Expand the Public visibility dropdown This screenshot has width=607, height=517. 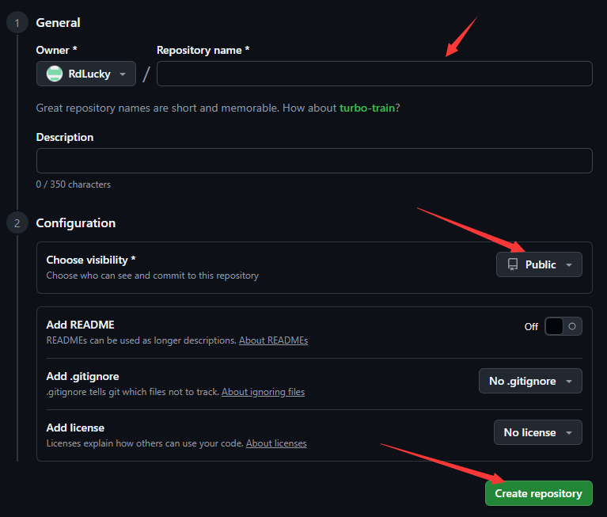[x=539, y=264]
